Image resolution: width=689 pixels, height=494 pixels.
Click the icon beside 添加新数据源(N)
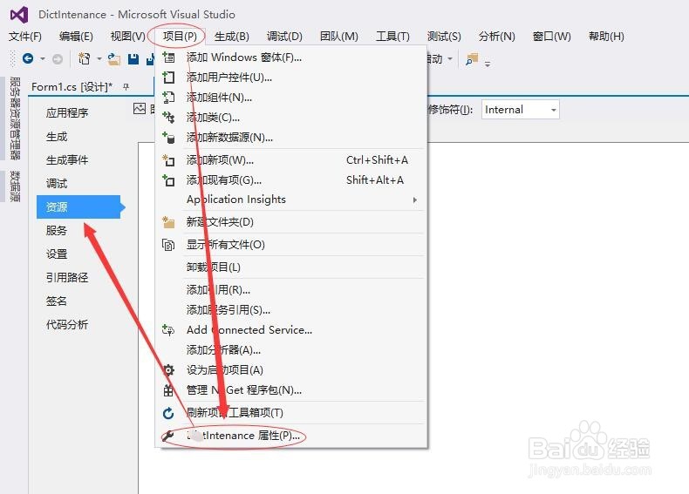[x=168, y=138]
